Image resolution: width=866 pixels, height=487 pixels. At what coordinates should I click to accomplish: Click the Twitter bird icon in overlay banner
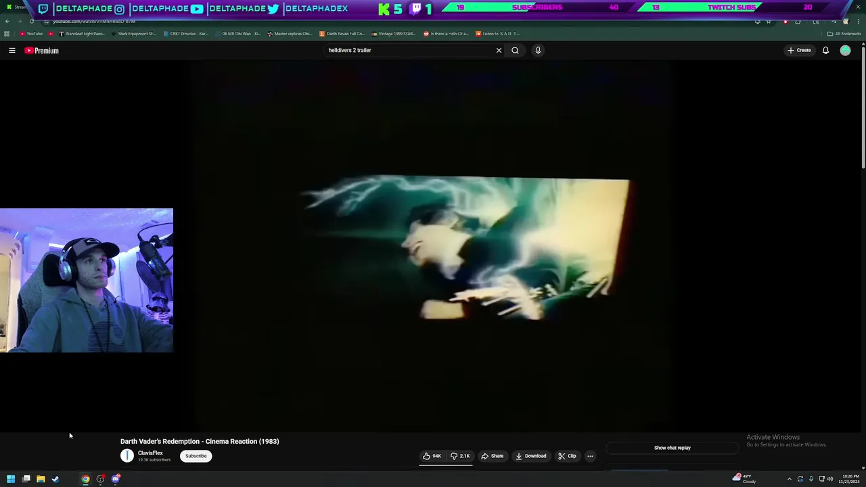(273, 9)
